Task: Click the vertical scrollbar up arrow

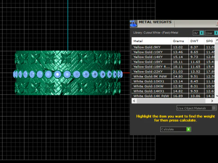Action: coord(217,40)
